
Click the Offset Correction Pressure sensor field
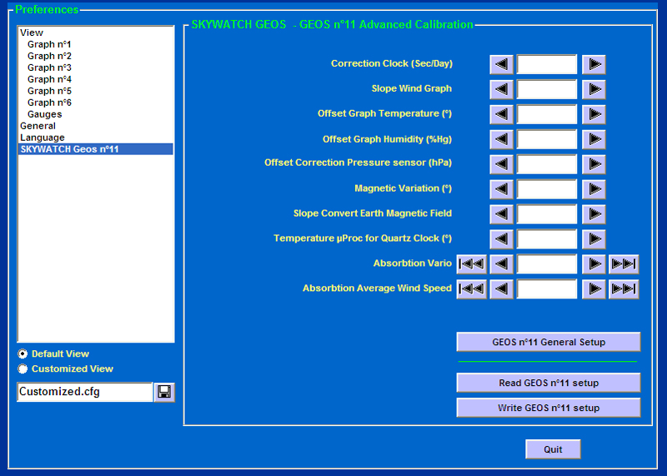click(547, 164)
